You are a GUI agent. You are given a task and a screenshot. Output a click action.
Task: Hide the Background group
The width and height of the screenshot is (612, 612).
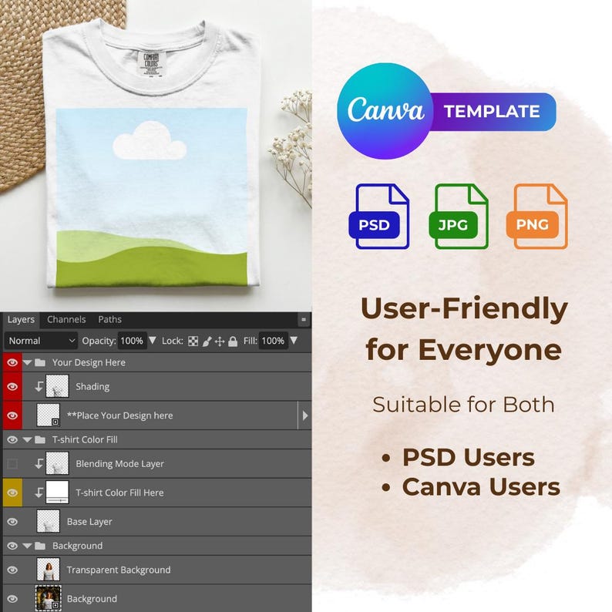(12, 546)
